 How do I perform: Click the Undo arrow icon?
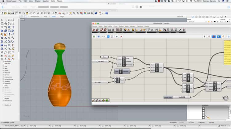(30, 13)
